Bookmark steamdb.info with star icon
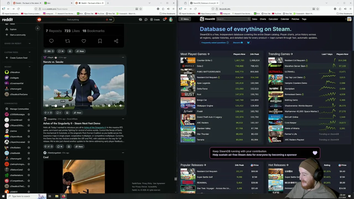354x199 pixels. (317, 9)
